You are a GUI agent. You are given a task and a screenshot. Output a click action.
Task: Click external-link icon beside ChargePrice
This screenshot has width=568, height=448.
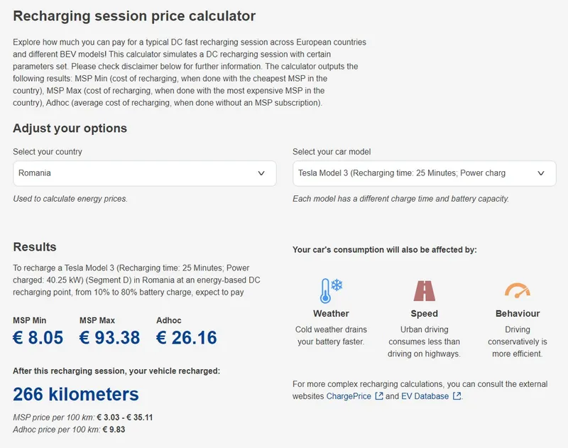(379, 396)
